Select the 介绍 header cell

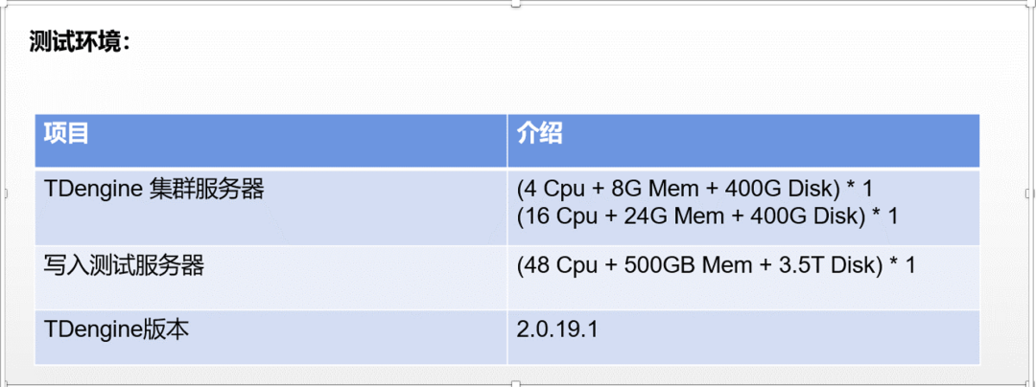point(743,141)
